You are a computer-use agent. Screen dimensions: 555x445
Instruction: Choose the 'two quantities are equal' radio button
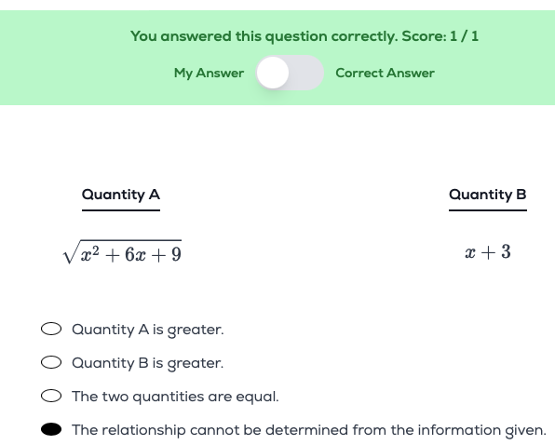coord(51,397)
